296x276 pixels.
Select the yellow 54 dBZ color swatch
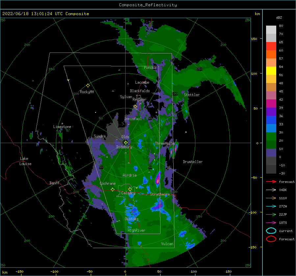click(x=271, y=71)
